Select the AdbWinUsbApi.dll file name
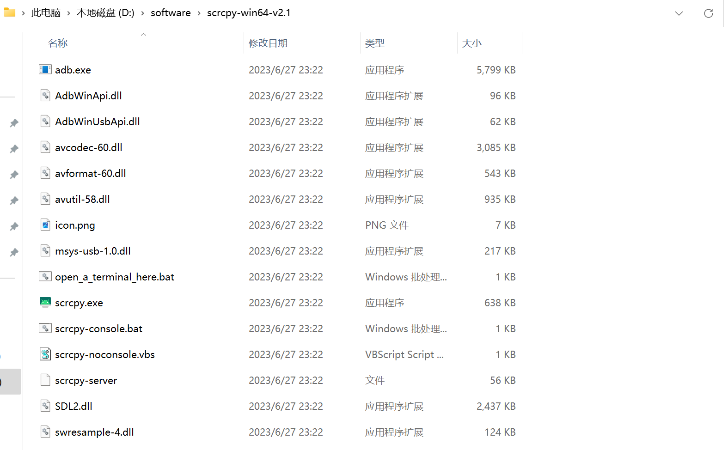Image resolution: width=728 pixels, height=450 pixels. click(x=98, y=122)
